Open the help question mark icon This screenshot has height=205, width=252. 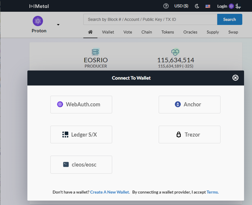[x=166, y=6]
